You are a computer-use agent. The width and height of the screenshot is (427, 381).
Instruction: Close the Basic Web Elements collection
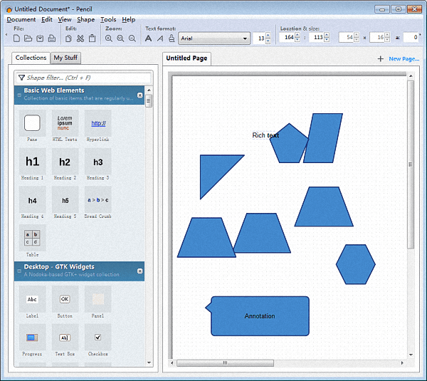[x=139, y=95]
